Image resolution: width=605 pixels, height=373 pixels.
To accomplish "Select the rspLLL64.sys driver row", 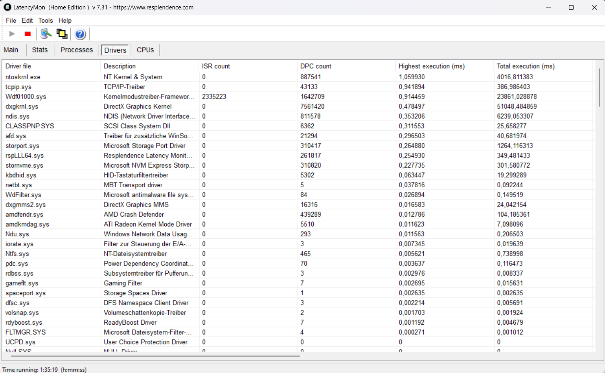I will (298, 155).
